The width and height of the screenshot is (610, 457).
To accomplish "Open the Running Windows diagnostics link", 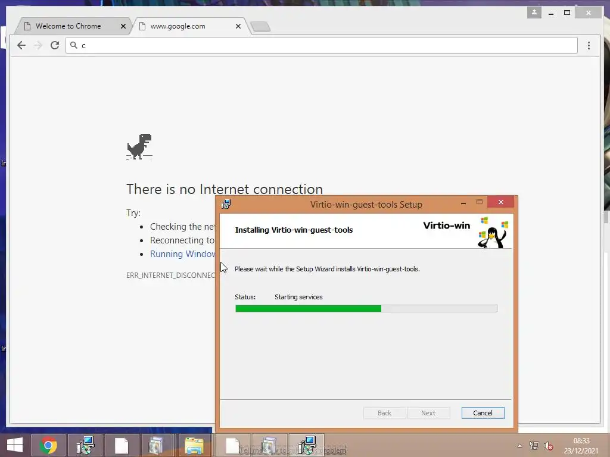I will [182, 254].
